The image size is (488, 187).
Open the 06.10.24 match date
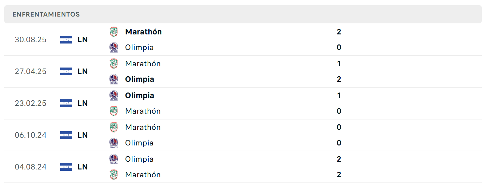(31, 135)
